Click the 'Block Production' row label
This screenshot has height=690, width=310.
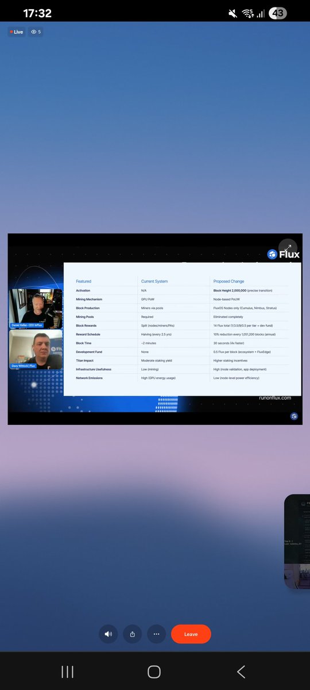88,308
